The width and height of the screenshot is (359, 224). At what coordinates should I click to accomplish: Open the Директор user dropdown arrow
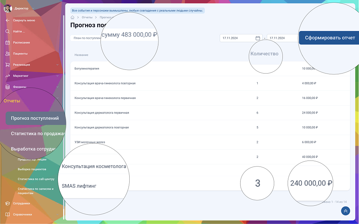pyautogui.click(x=33, y=9)
